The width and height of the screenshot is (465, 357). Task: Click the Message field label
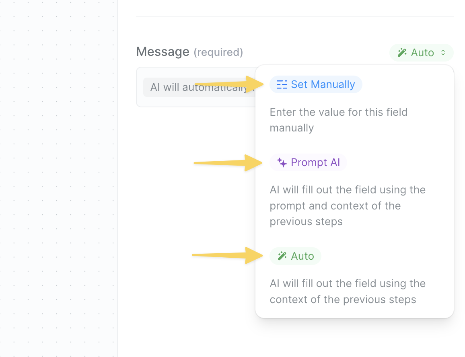tap(163, 52)
